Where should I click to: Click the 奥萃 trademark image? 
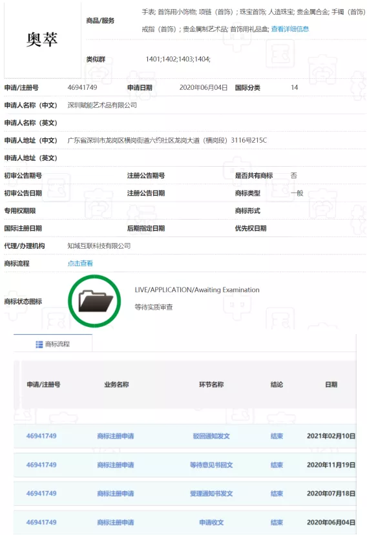42,39
